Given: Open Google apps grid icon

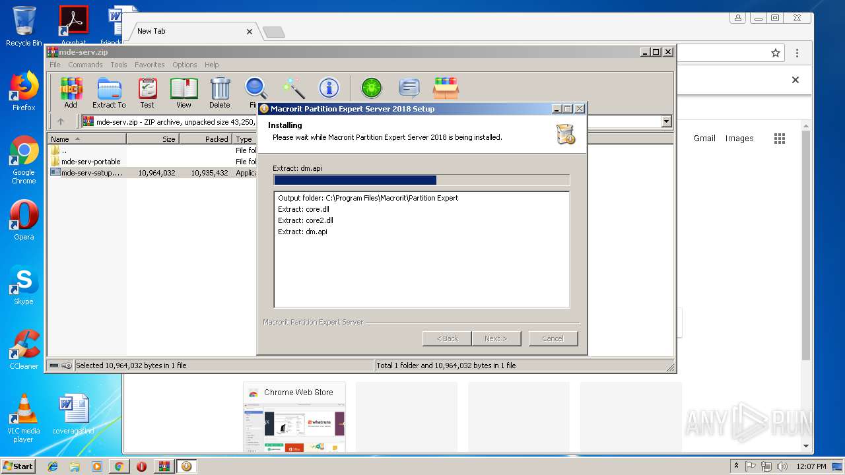Looking at the screenshot, I should tap(780, 138).
